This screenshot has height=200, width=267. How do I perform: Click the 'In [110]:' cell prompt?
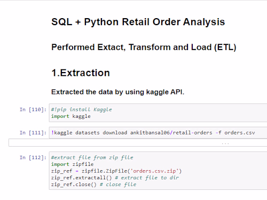coord(33,109)
